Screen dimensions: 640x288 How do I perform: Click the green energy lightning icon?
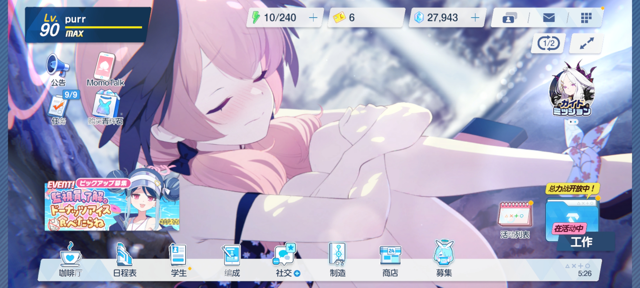[x=256, y=18]
